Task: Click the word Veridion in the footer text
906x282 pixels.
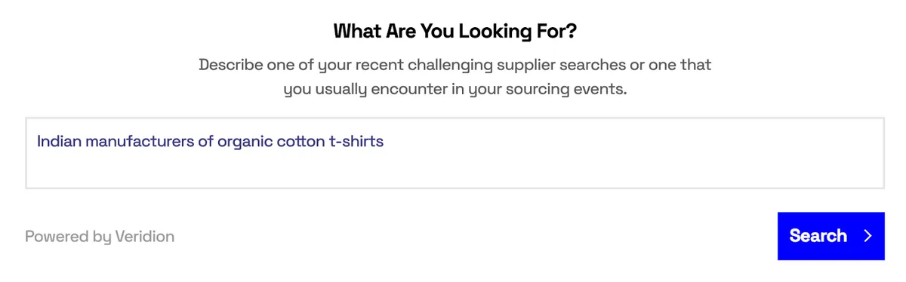Action: [x=144, y=237]
